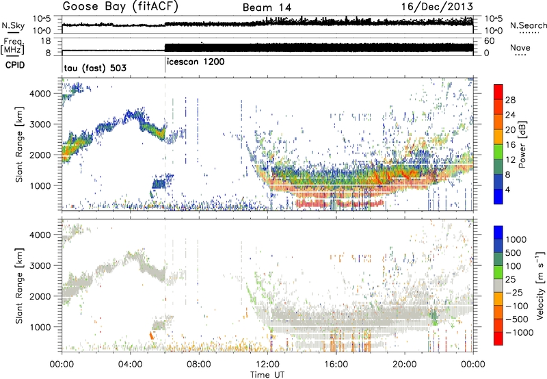
Task: Click the thick black frequency trace after 06:00
Action: [319, 48]
